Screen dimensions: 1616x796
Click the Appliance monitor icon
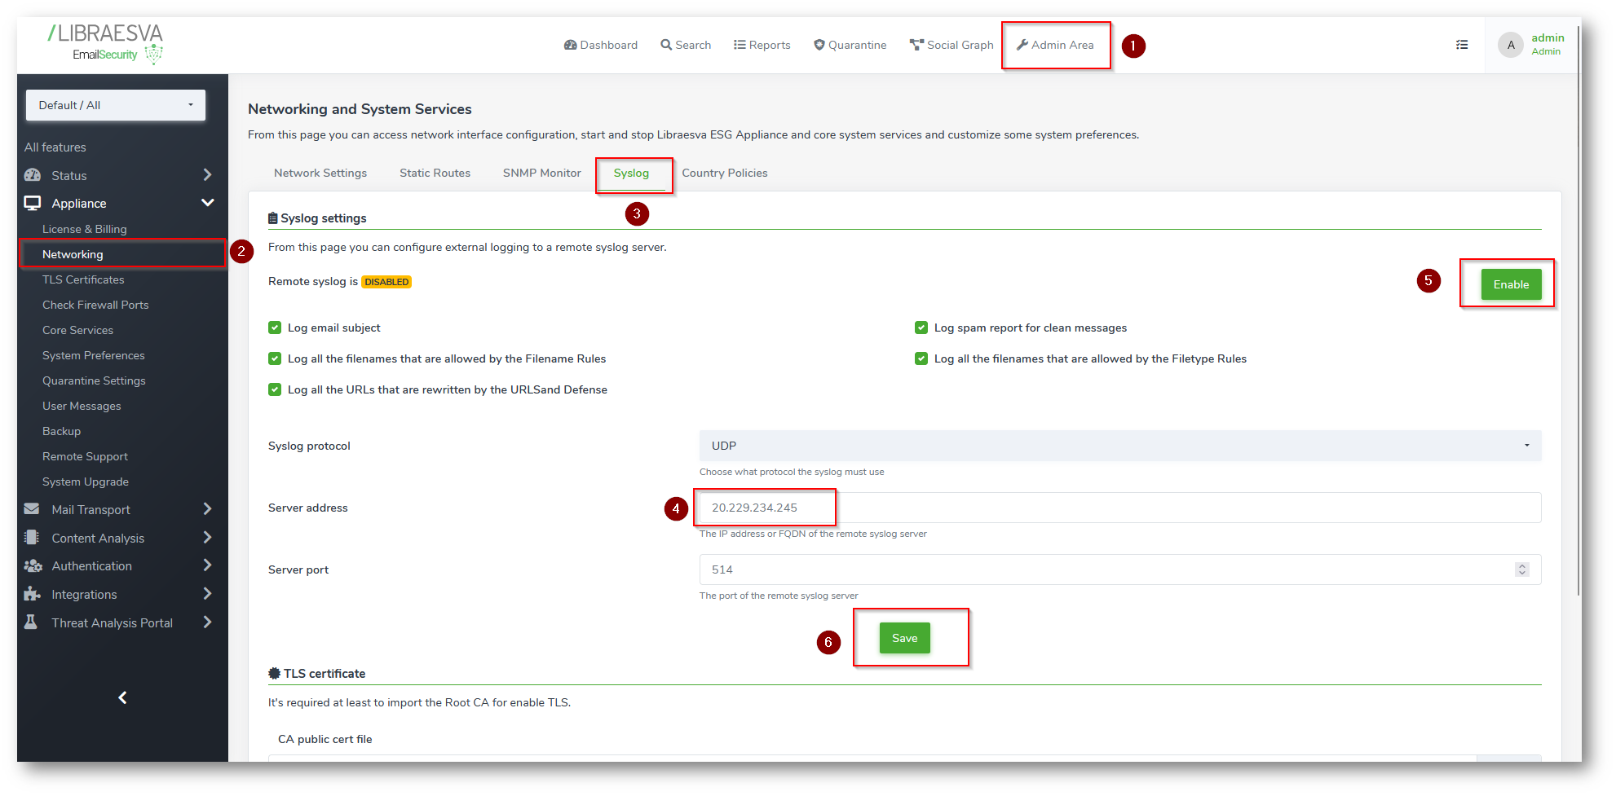pos(33,203)
